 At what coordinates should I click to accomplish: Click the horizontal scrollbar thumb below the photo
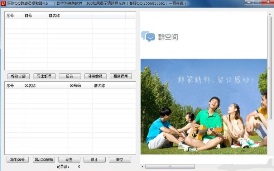170,166
